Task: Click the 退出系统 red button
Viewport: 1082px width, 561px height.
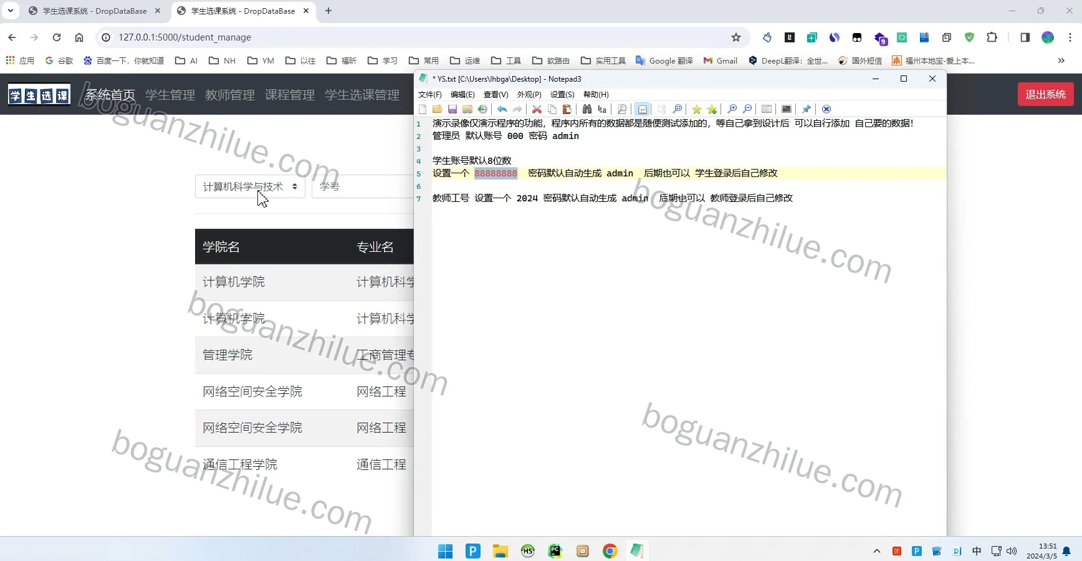Action: 1045,94
